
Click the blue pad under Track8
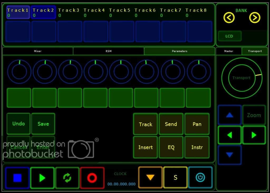tap(200, 32)
